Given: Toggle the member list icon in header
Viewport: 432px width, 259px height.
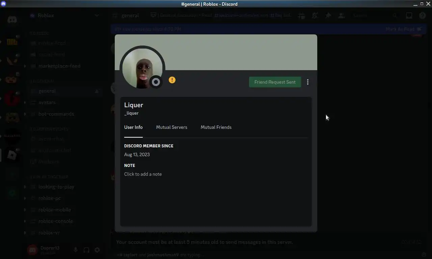Looking at the screenshot, I should coord(342,16).
